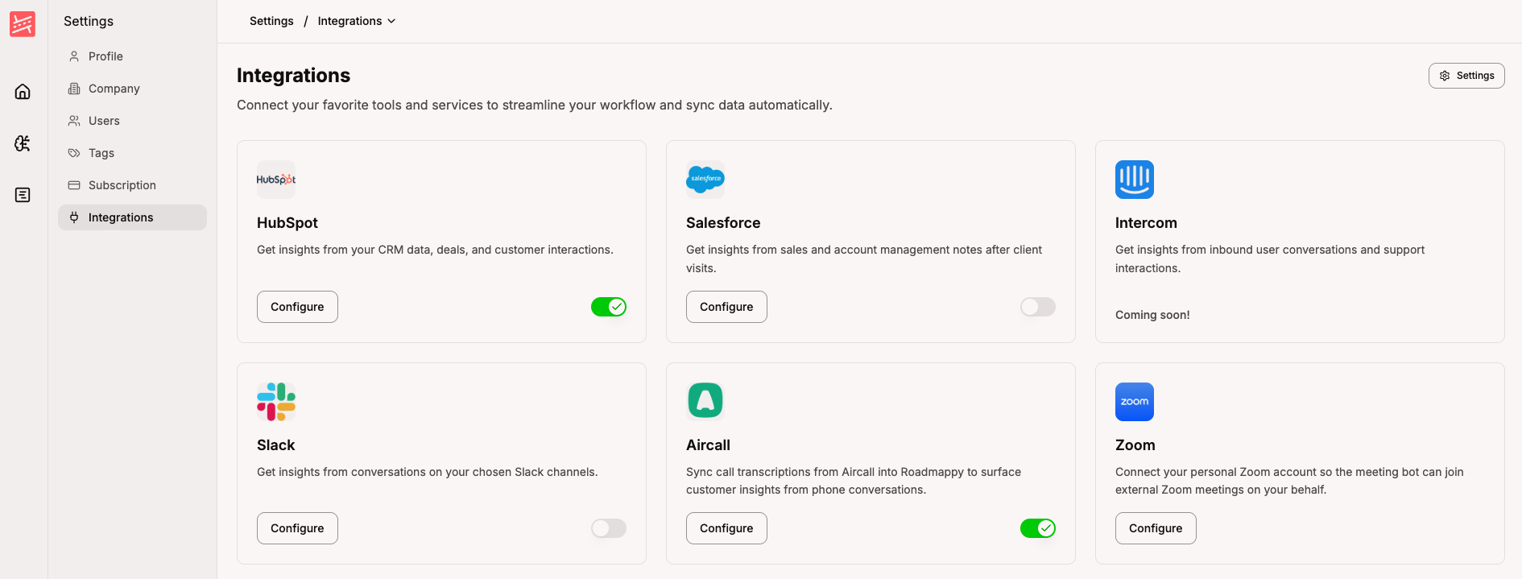Image resolution: width=1522 pixels, height=579 pixels.
Task: Click Configure on the Slack card
Action: coord(296,528)
